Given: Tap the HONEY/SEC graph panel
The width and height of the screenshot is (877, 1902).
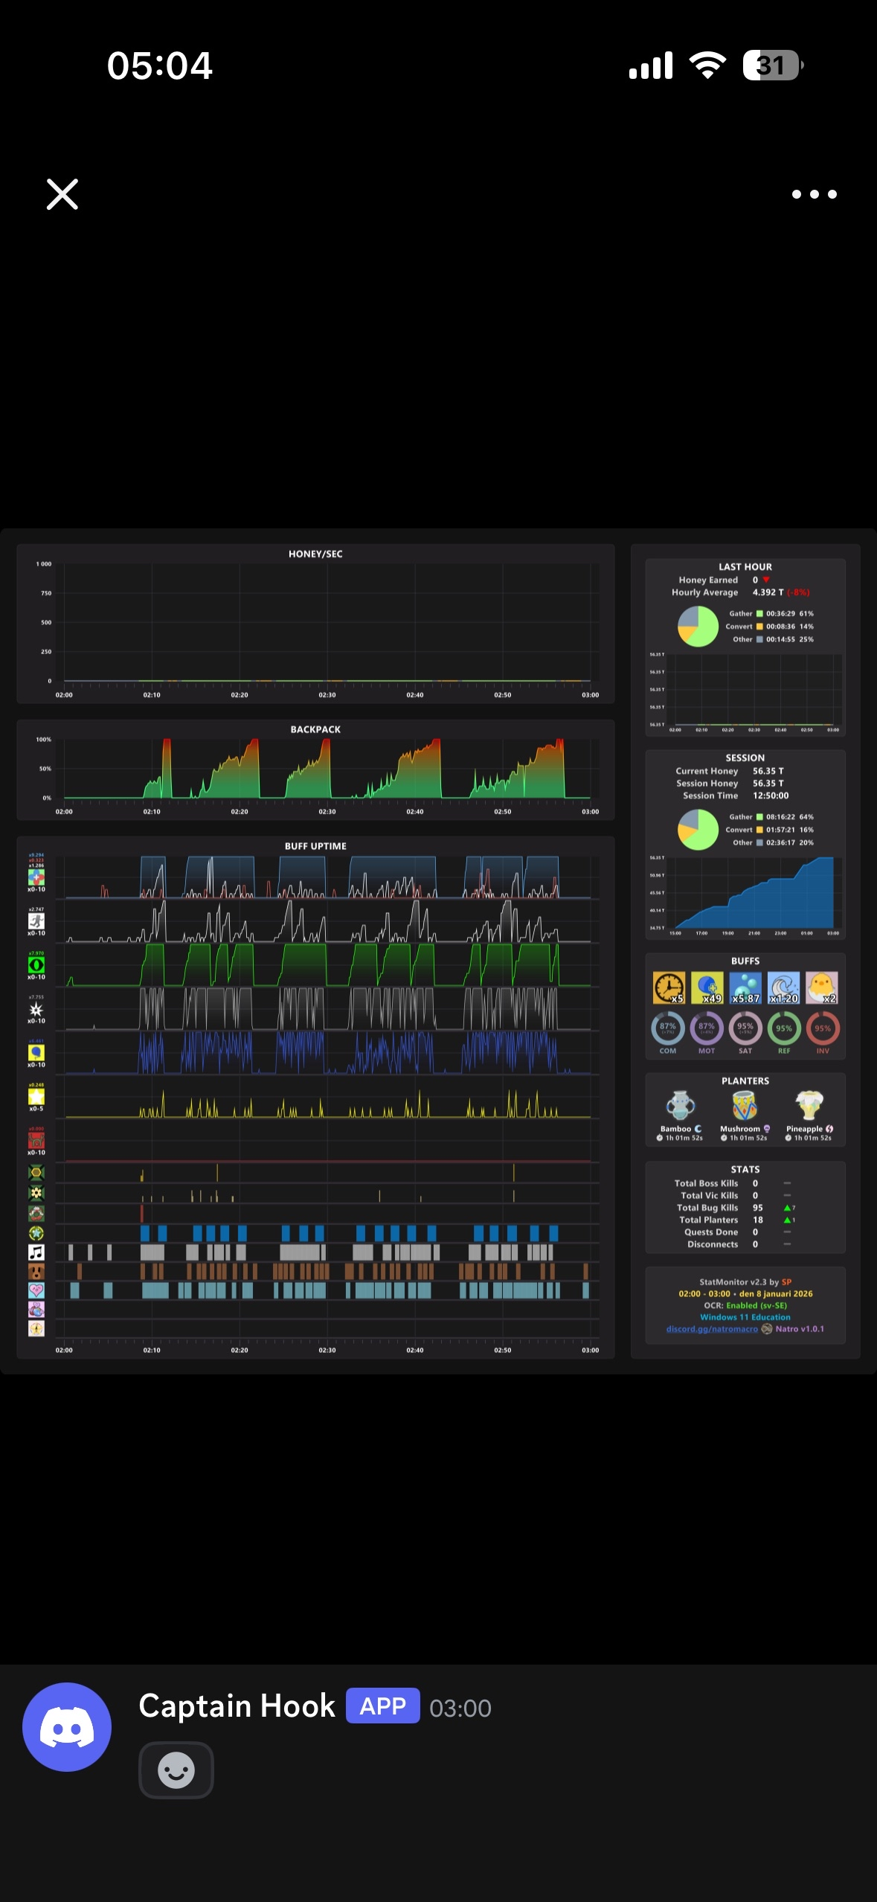Looking at the screenshot, I should [x=315, y=624].
